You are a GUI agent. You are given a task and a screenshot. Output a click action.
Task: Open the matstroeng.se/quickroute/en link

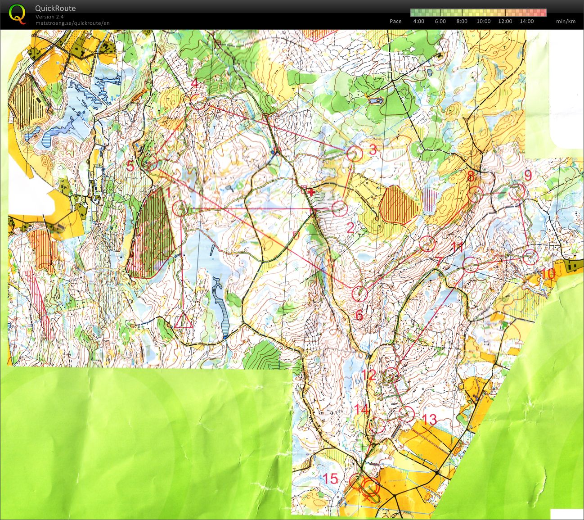72,23
